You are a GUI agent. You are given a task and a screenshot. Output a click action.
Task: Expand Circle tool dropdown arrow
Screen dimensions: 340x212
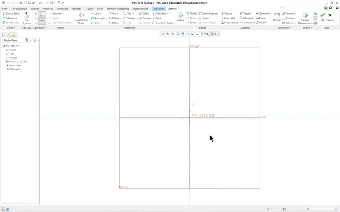(102, 23)
